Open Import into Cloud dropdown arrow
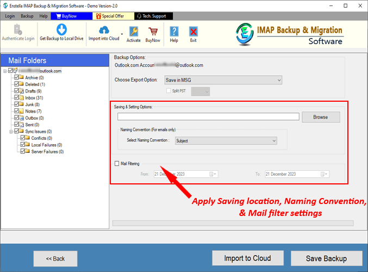Viewport: 368px width, 272px height. click(122, 34)
